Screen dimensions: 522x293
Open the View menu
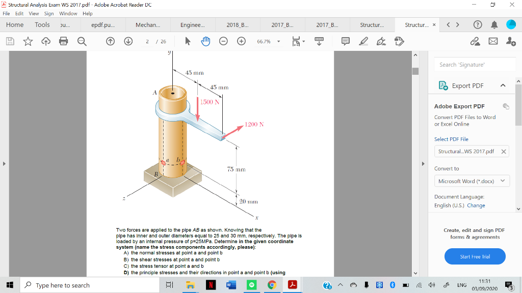(34, 13)
